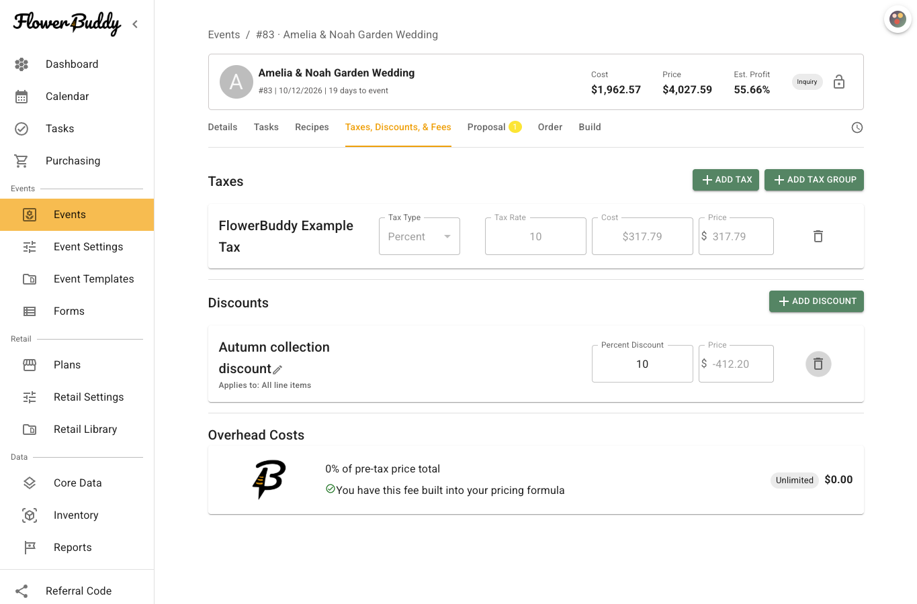
Task: Click the FlowerBuddy logo in the sidebar
Action: tap(67, 23)
